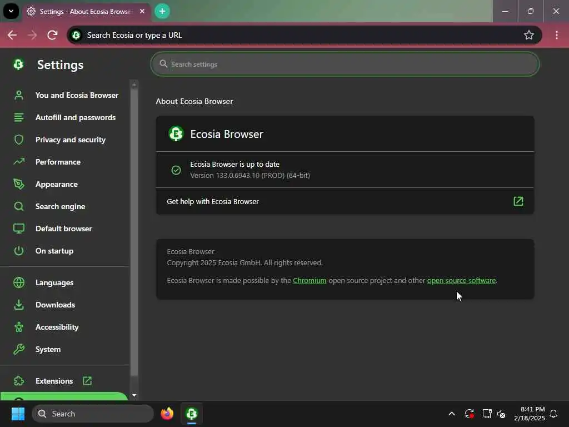Open Autofill and passwords settings
569x427 pixels.
[x=76, y=117]
